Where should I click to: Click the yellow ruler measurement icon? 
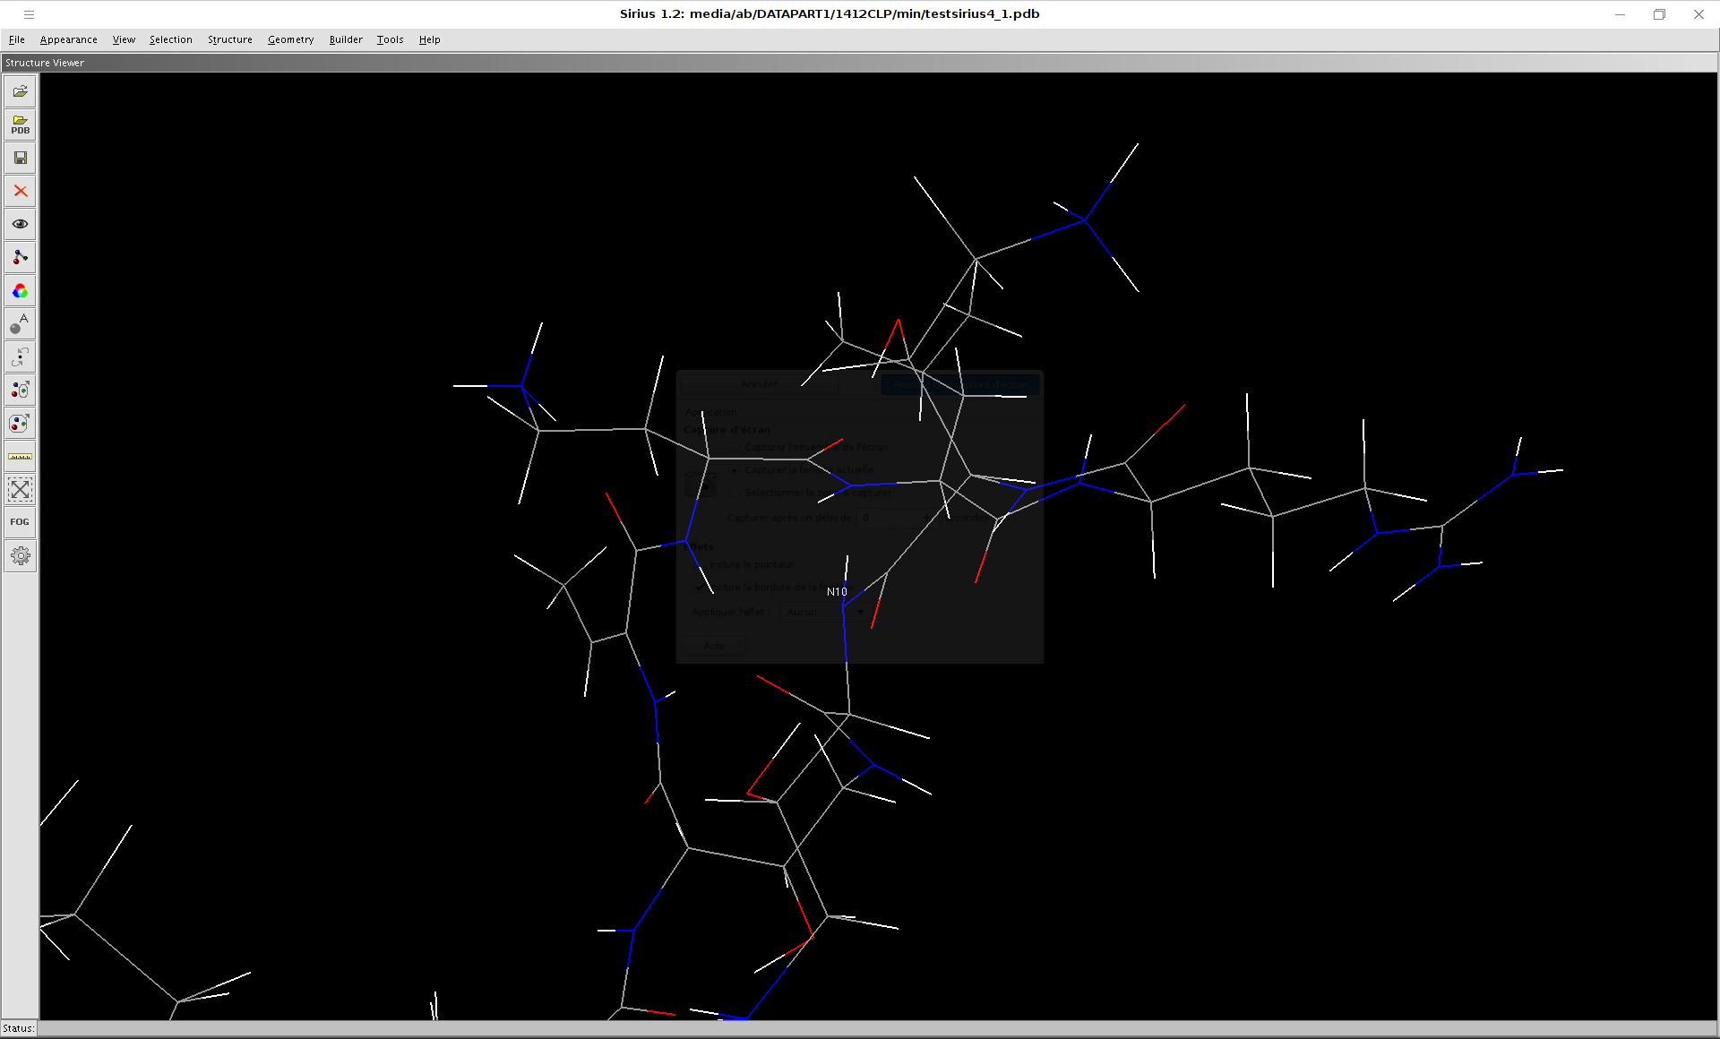coord(20,456)
